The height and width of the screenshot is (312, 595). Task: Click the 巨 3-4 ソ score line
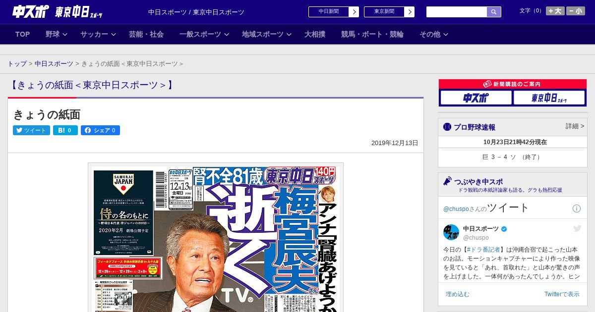512,157
